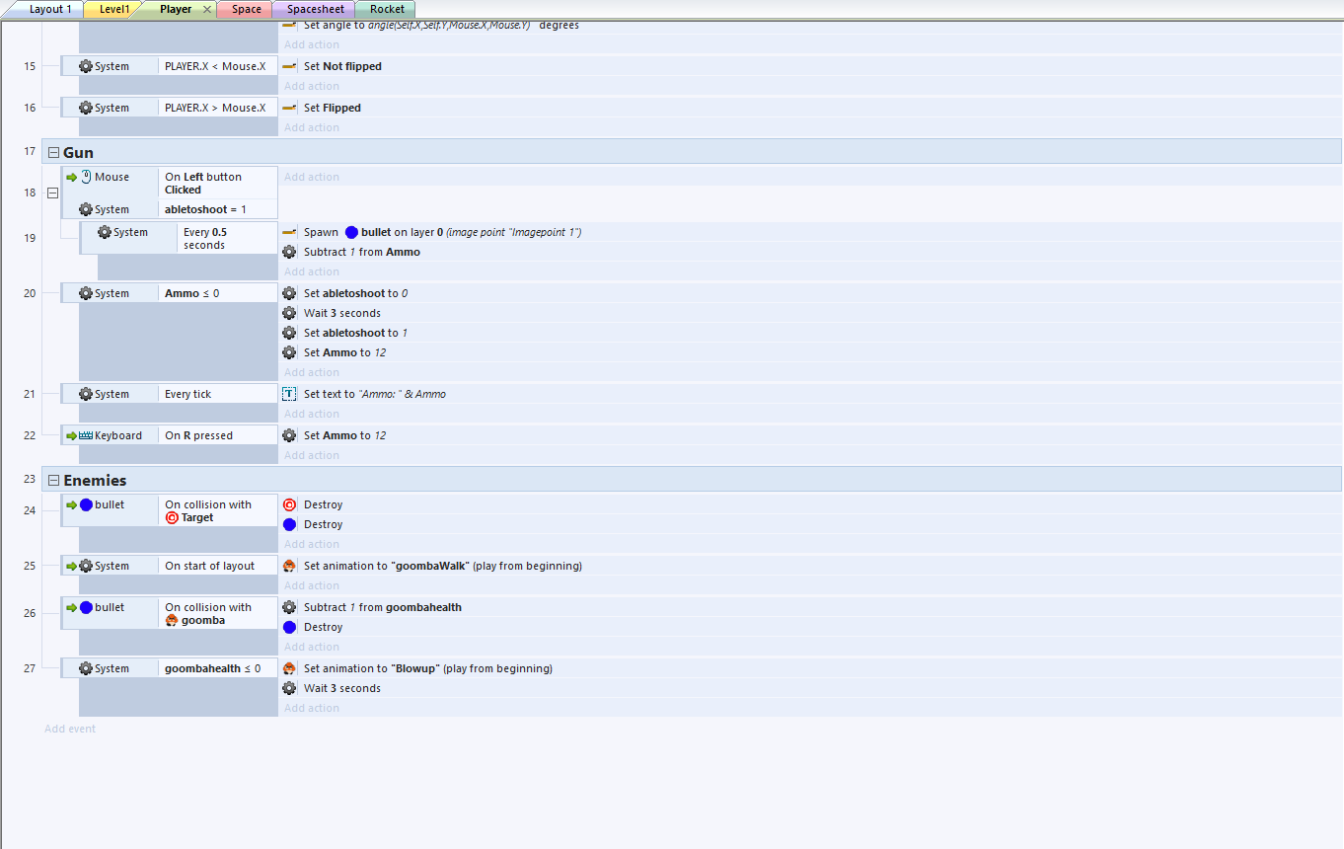Click the gear icon next to 'Subtract 1 from goombahealth'

tap(289, 607)
